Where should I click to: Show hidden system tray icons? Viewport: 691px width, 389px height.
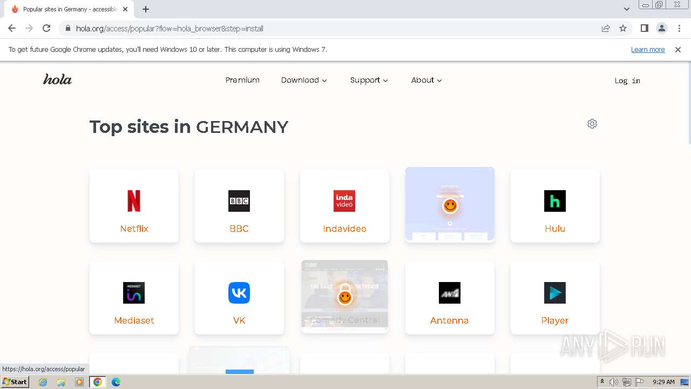(602, 382)
